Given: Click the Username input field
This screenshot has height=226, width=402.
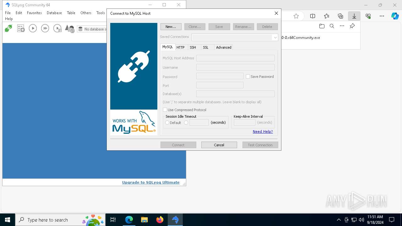Looking at the screenshot, I should pos(235,67).
